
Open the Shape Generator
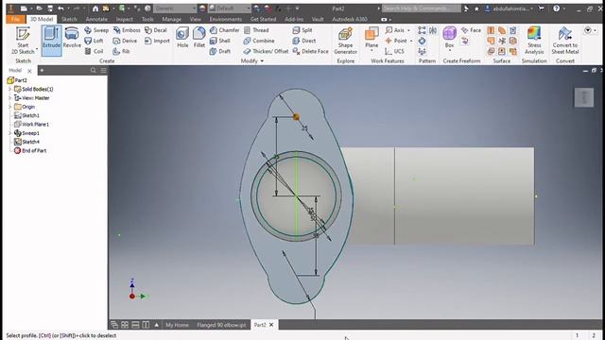[345, 41]
